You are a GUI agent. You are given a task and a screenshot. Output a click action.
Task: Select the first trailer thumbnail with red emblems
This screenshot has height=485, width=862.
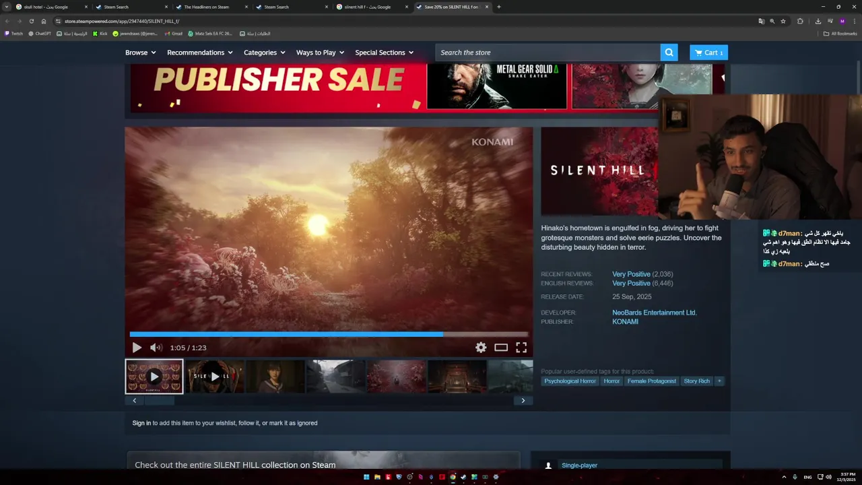pyautogui.click(x=154, y=377)
